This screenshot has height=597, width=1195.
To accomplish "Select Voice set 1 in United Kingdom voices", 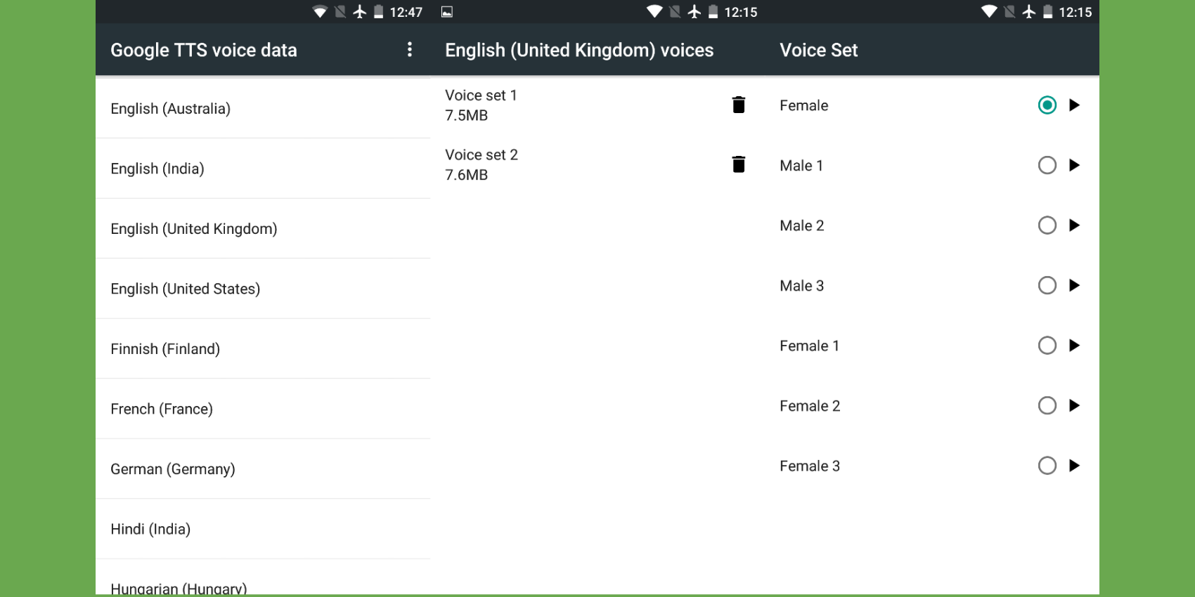I will 562,105.
